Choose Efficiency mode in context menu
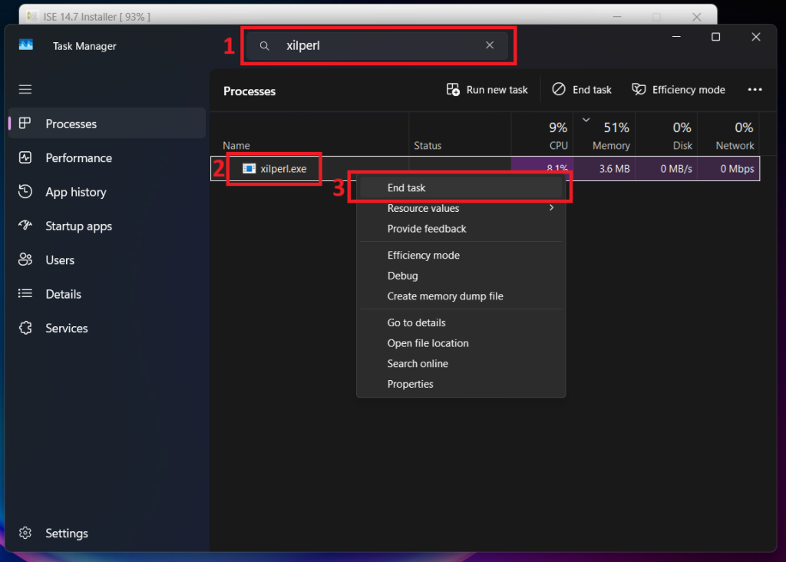The height and width of the screenshot is (562, 786). 461,255
